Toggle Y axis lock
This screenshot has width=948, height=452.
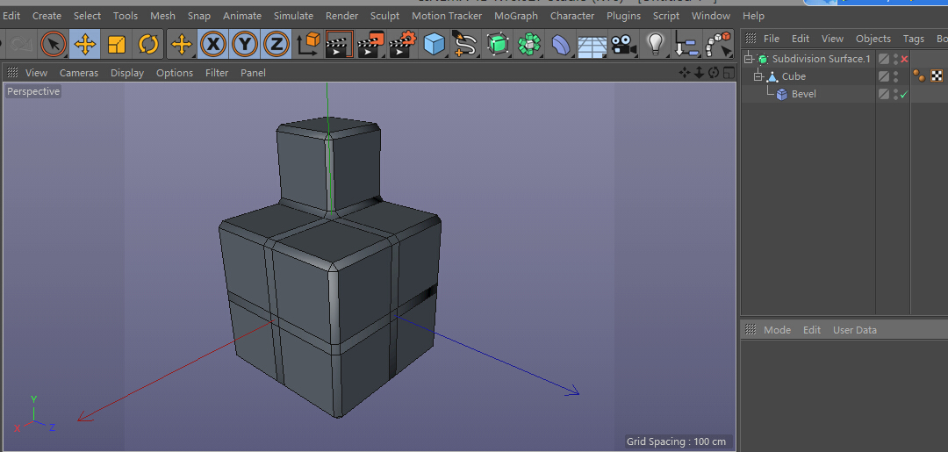tap(245, 44)
